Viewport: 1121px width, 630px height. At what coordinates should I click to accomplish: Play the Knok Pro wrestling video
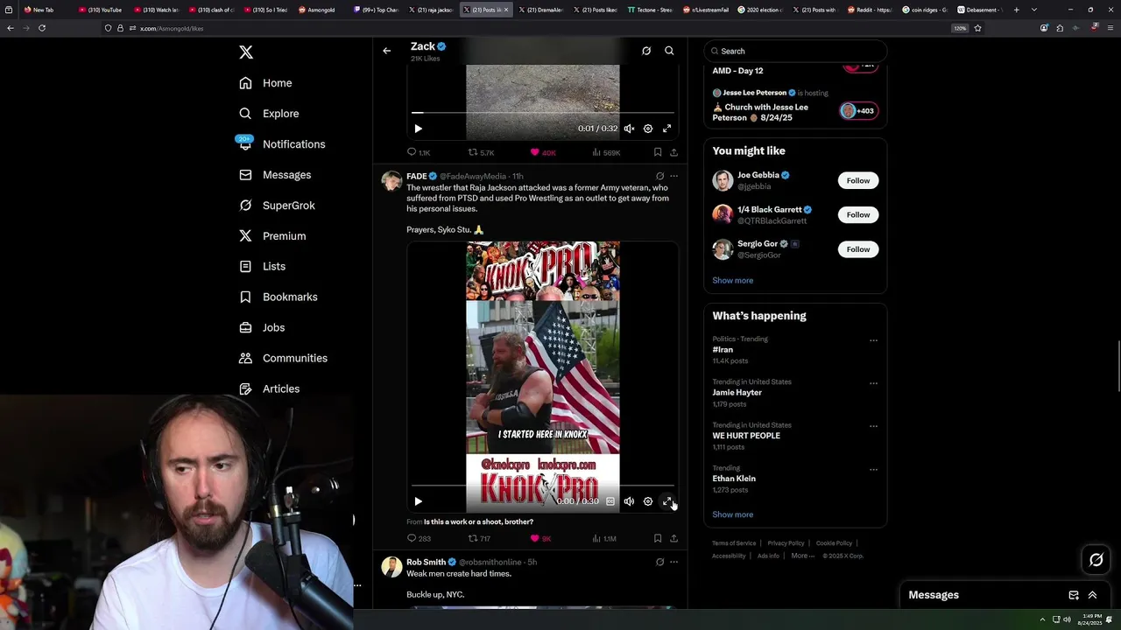coord(418,501)
